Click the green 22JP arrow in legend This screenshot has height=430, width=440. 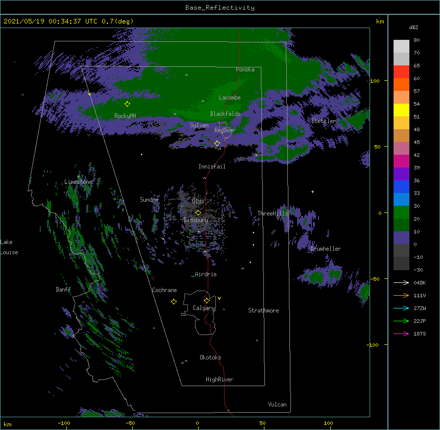pos(401,321)
